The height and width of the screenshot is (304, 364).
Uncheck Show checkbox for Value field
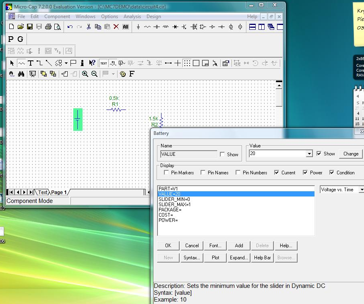point(319,154)
